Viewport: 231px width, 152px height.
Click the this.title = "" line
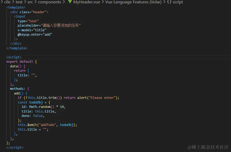[x=33, y=129]
